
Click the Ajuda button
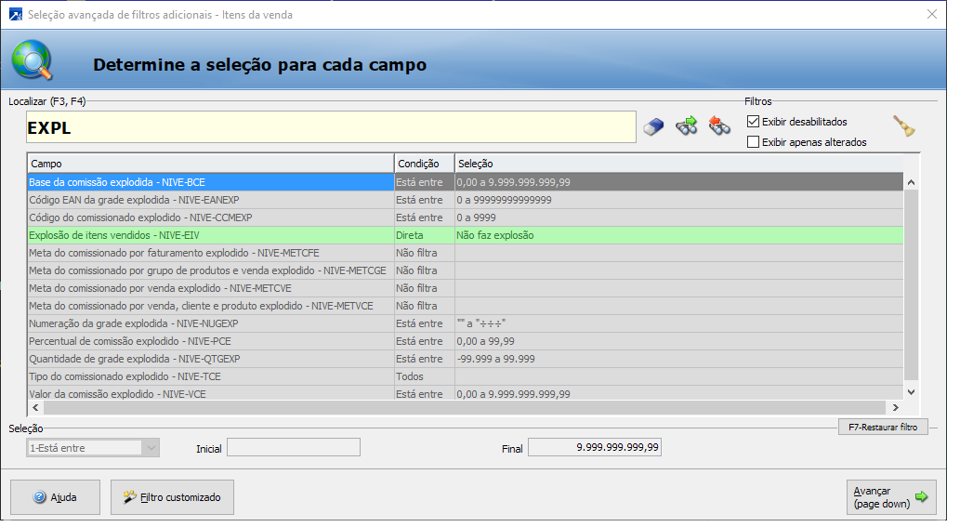pos(55,497)
